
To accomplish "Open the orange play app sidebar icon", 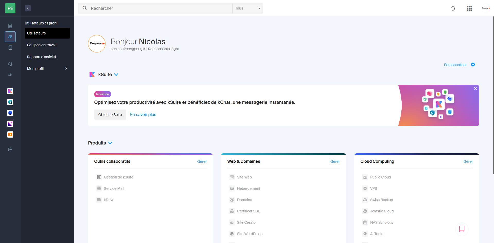I will pyautogui.click(x=10, y=134).
